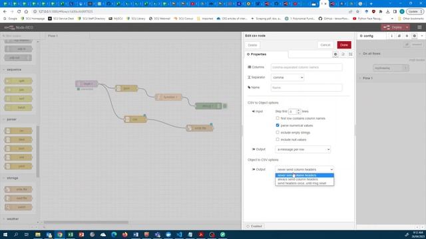
Task: Click the palette vertical scrollbar
Action: (x=37, y=152)
